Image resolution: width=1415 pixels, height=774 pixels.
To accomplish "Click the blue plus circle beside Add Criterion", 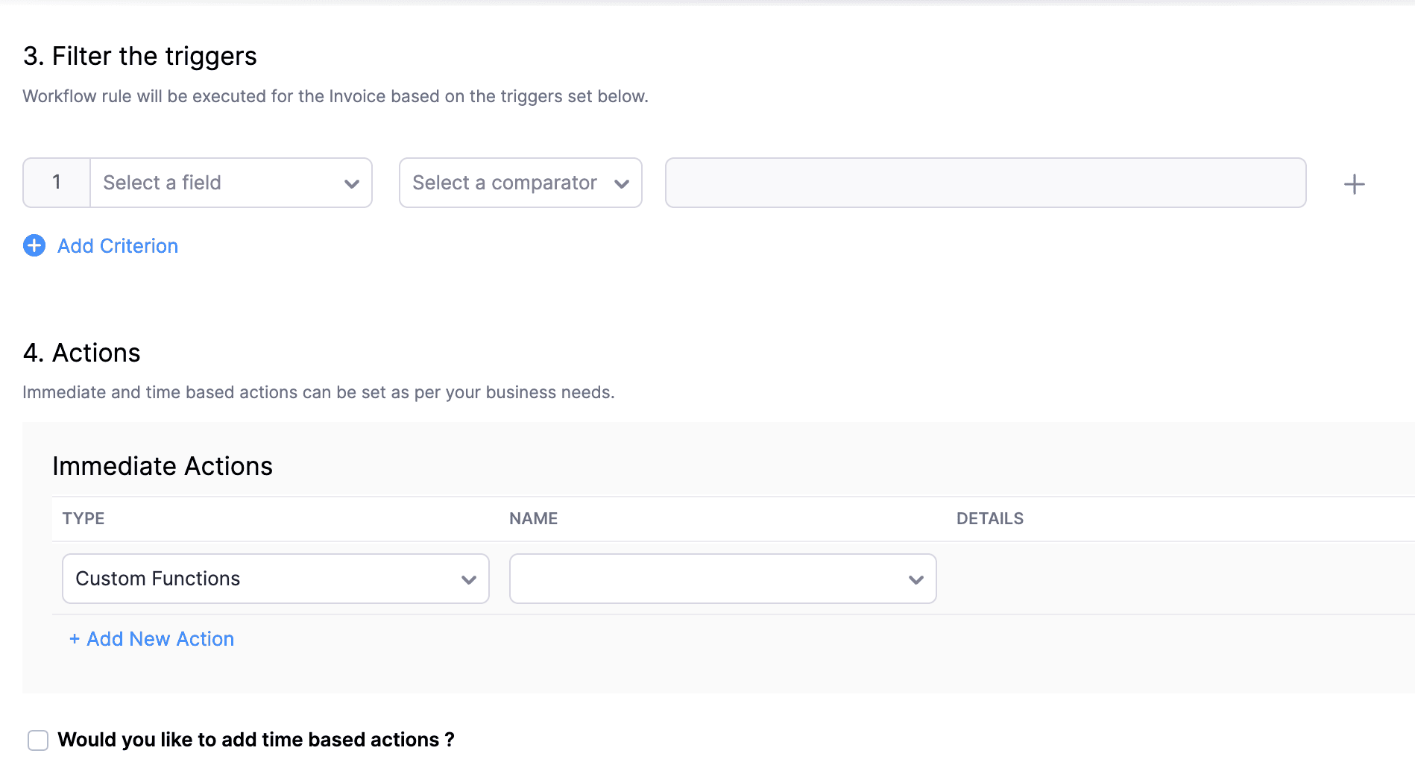I will click(x=34, y=245).
